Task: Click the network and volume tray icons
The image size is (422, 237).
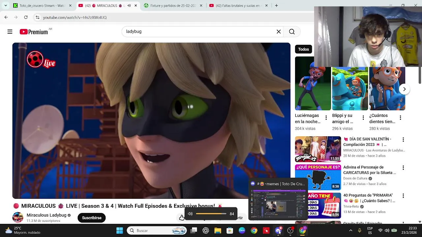Action: coord(387,230)
